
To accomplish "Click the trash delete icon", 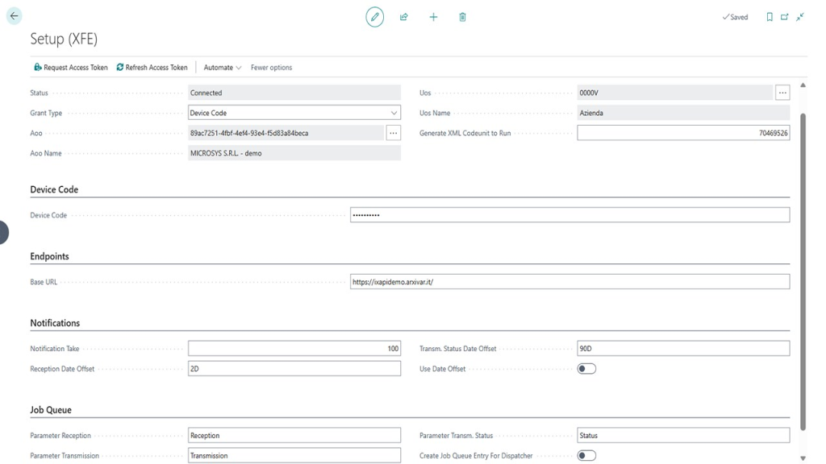I will pyautogui.click(x=462, y=17).
